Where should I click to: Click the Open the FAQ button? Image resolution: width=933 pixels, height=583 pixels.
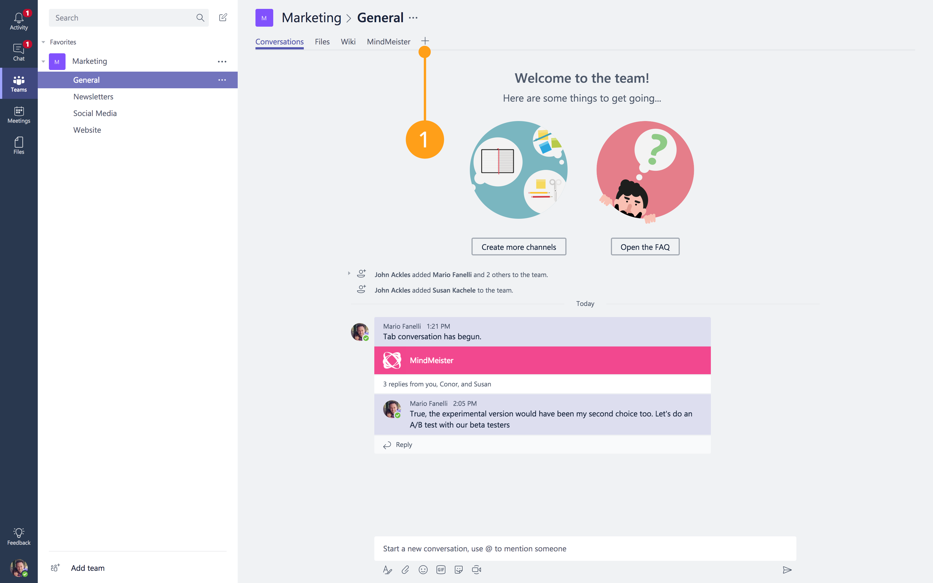coord(645,247)
